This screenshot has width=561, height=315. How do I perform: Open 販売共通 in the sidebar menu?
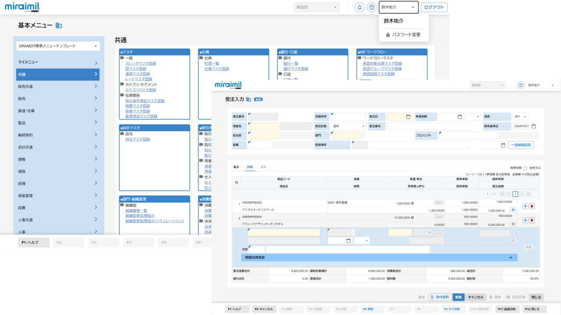point(58,87)
